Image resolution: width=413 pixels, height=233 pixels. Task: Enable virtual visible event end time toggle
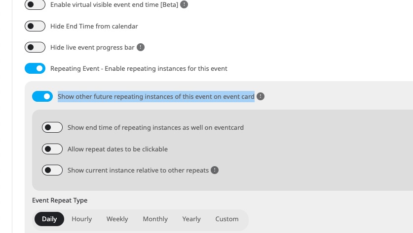(x=35, y=4)
